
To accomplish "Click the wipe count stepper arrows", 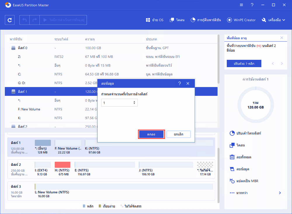I will [134, 103].
